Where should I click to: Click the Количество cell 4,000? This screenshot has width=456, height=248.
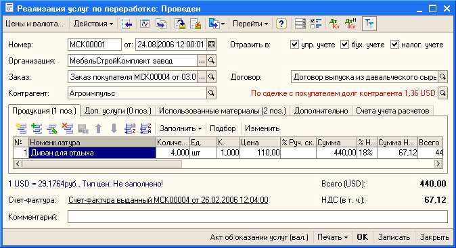pos(173,153)
